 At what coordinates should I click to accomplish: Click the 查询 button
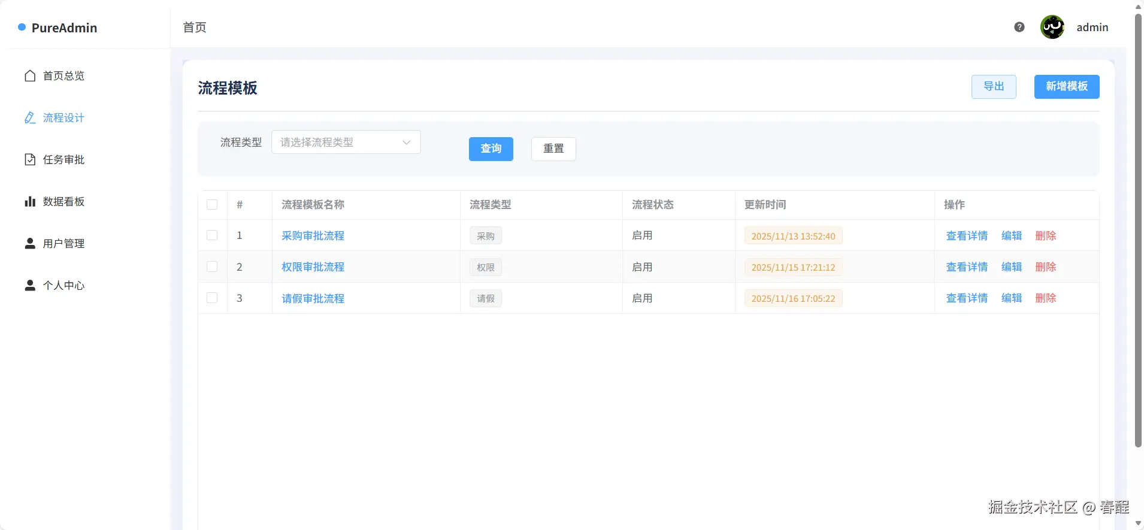click(491, 149)
